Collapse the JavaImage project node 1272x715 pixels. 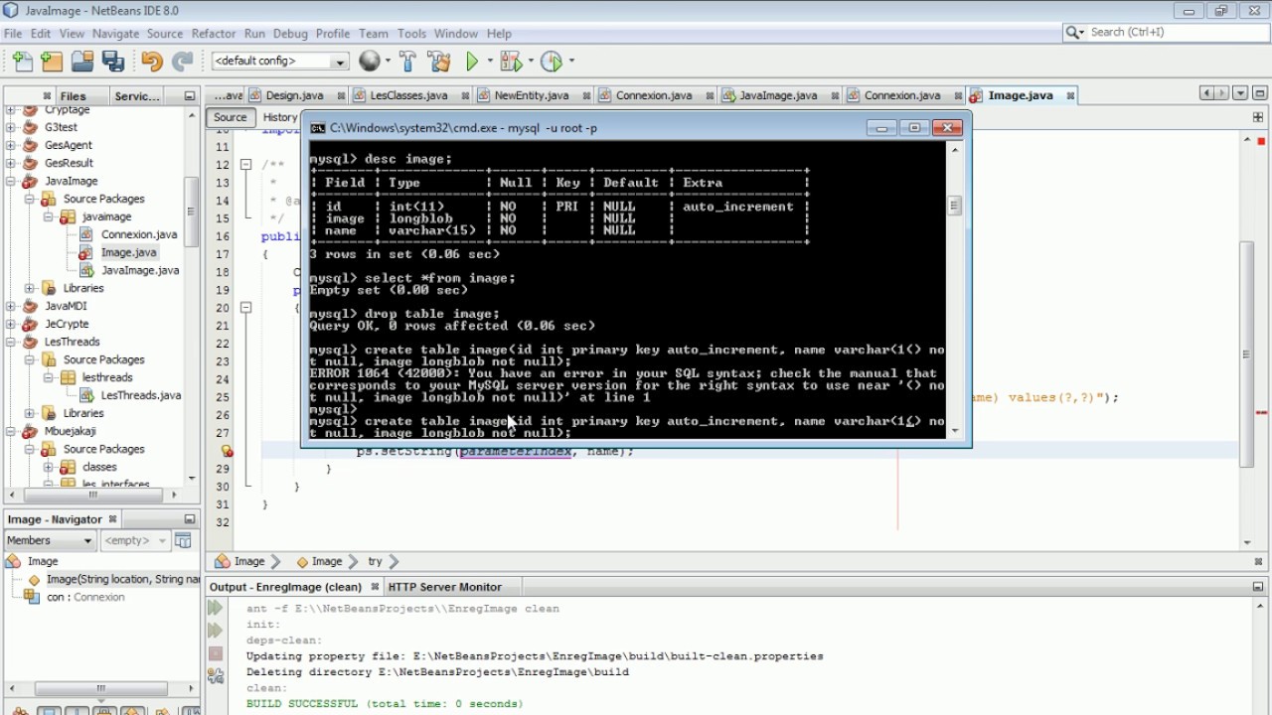pos(11,181)
